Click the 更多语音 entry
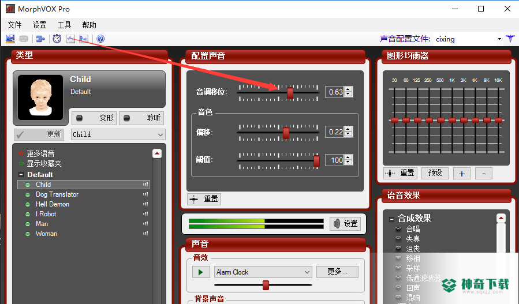 point(40,153)
